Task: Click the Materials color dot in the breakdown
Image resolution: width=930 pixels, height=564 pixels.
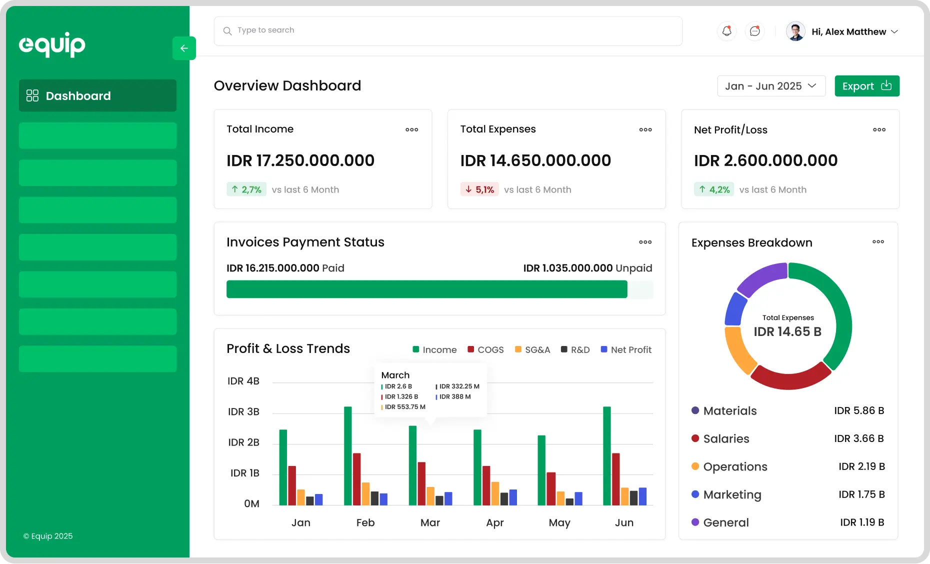Action: pos(694,410)
